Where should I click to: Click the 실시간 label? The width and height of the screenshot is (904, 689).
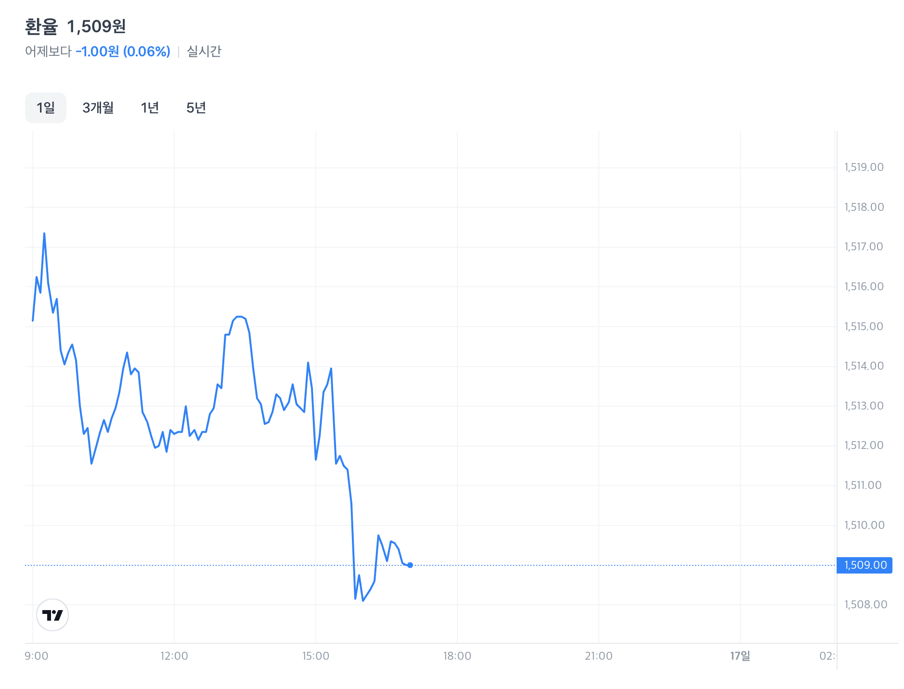[x=204, y=51]
